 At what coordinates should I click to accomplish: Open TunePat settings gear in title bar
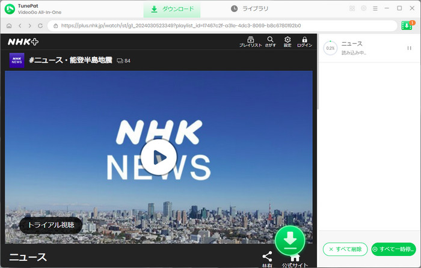(x=363, y=8)
